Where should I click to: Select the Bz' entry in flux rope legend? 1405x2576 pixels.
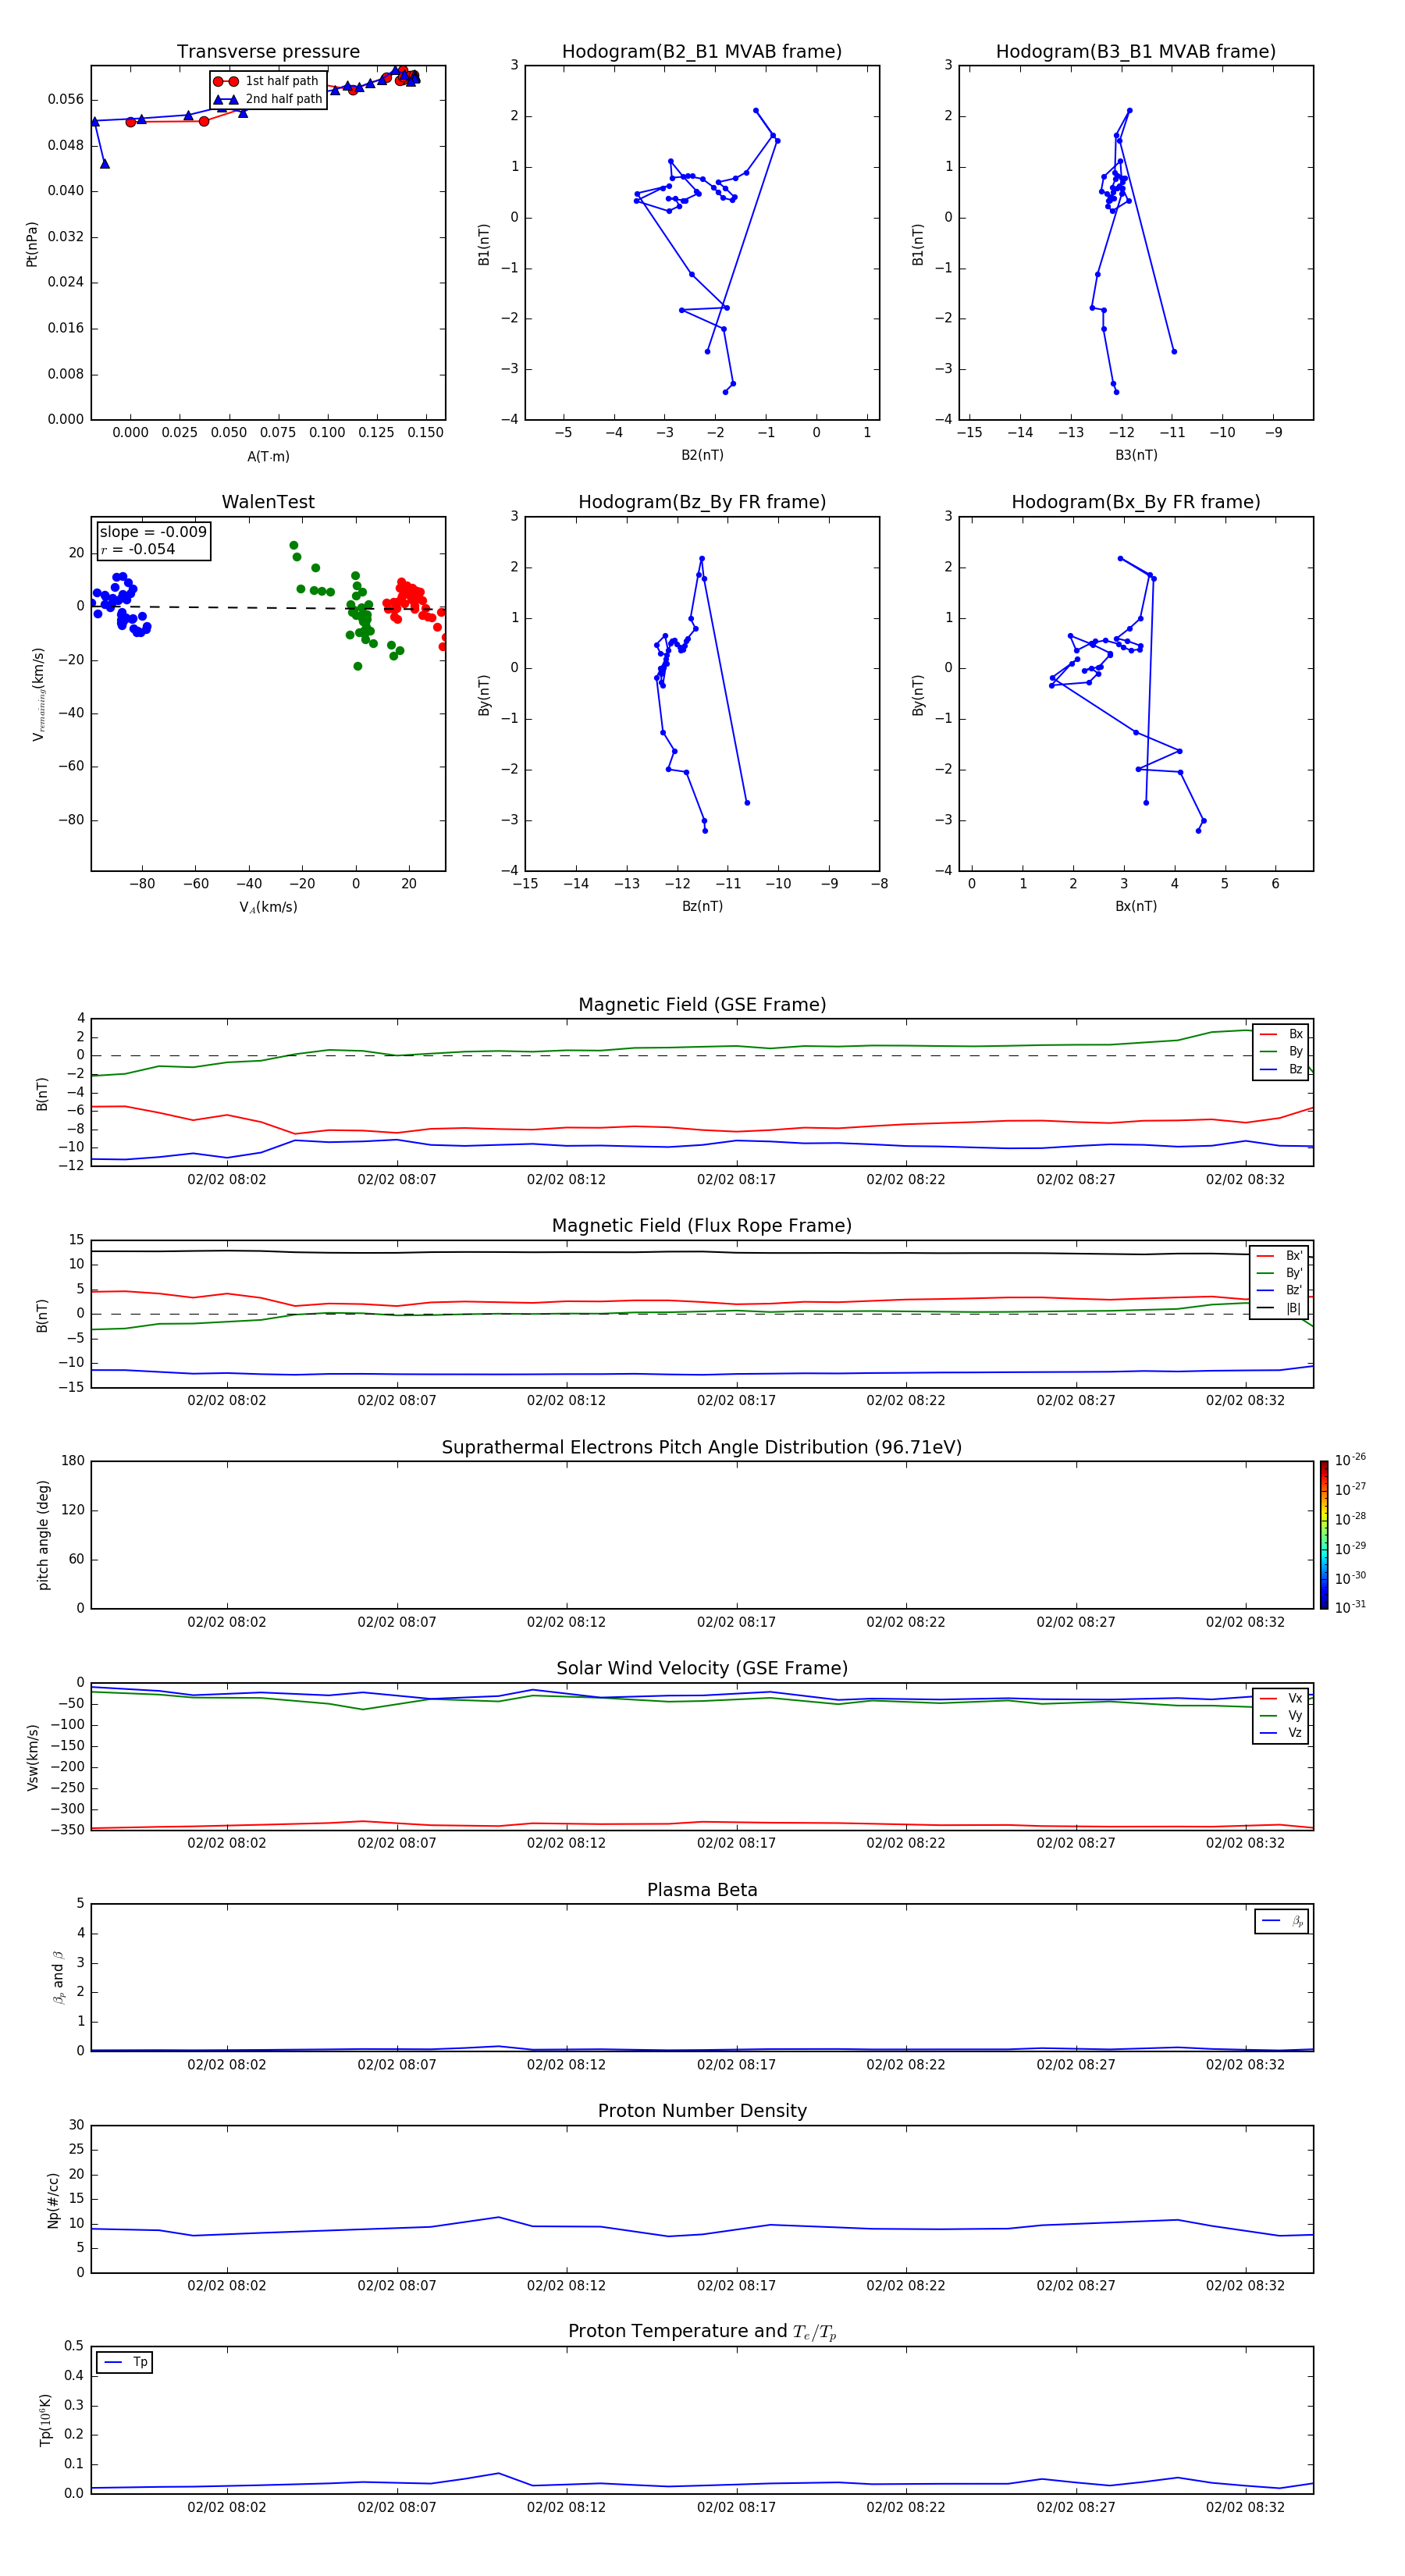click(x=1280, y=1290)
